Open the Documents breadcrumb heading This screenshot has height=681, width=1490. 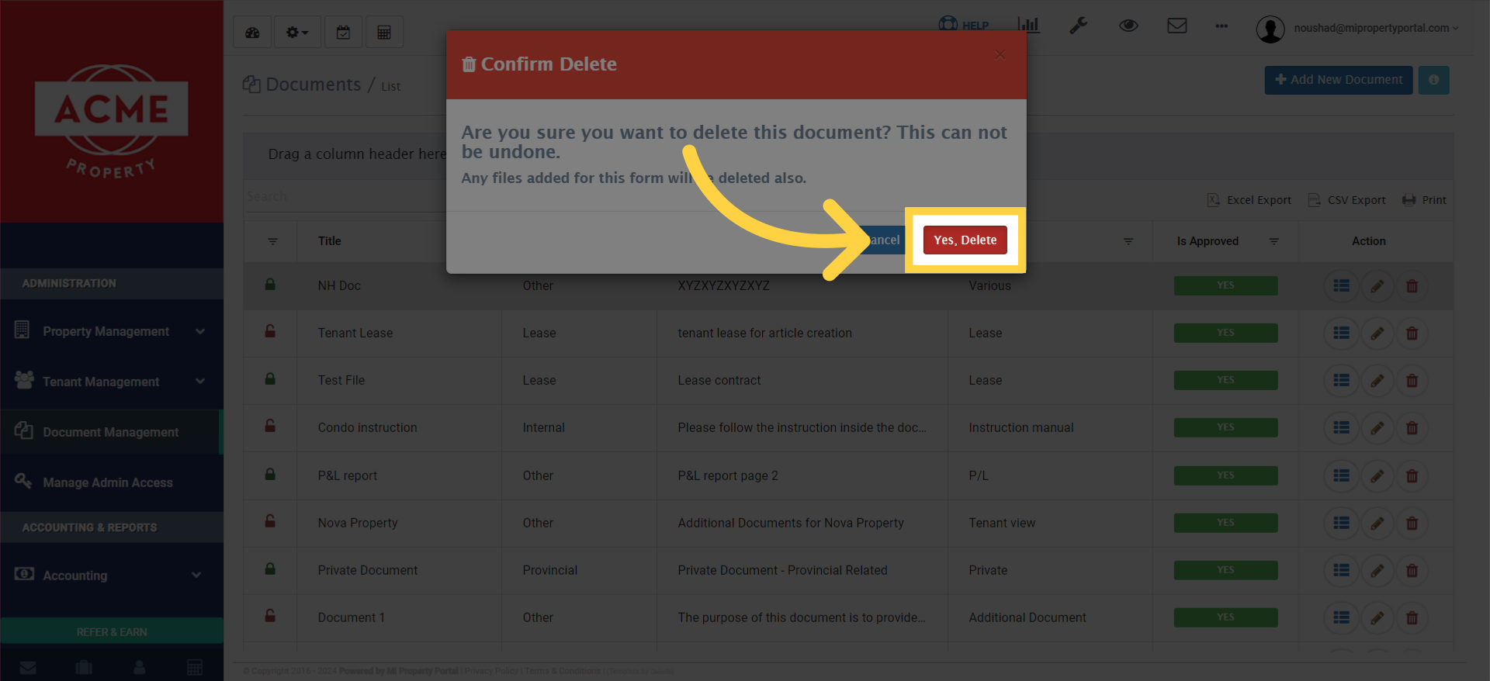pyautogui.click(x=313, y=85)
